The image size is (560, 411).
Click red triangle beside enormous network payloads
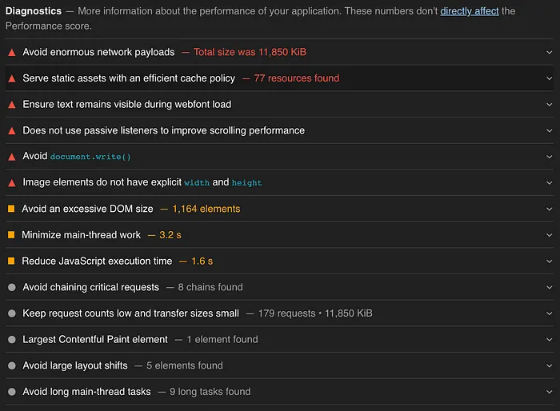coord(11,52)
